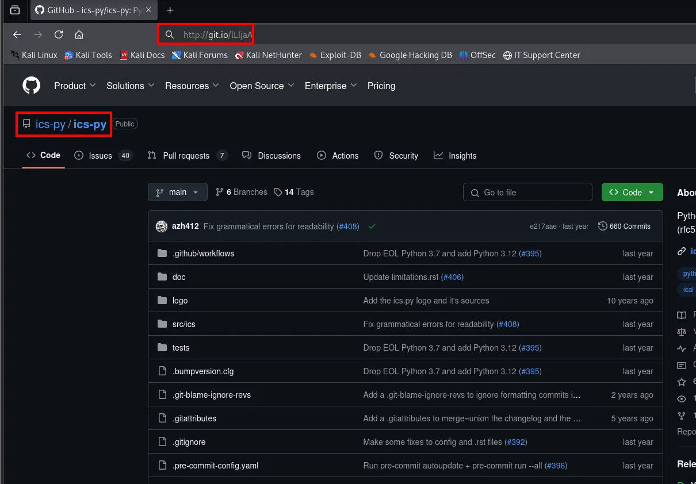Open the Kali Linux bookmark
Viewport: 696px width, 484px height.
(x=34, y=55)
